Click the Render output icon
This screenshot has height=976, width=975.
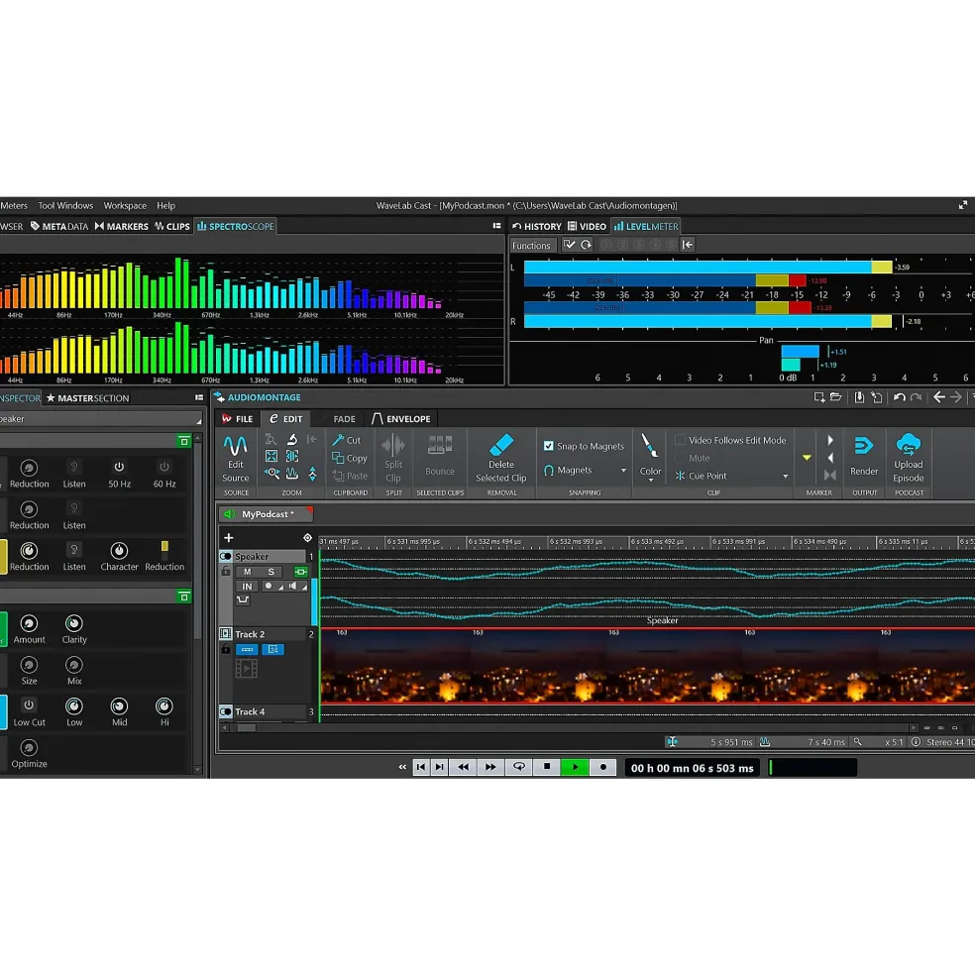tap(864, 456)
